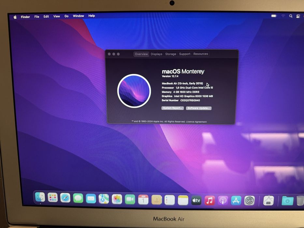Switch to the Displays tab
This screenshot has width=304, height=228.
(x=156, y=54)
